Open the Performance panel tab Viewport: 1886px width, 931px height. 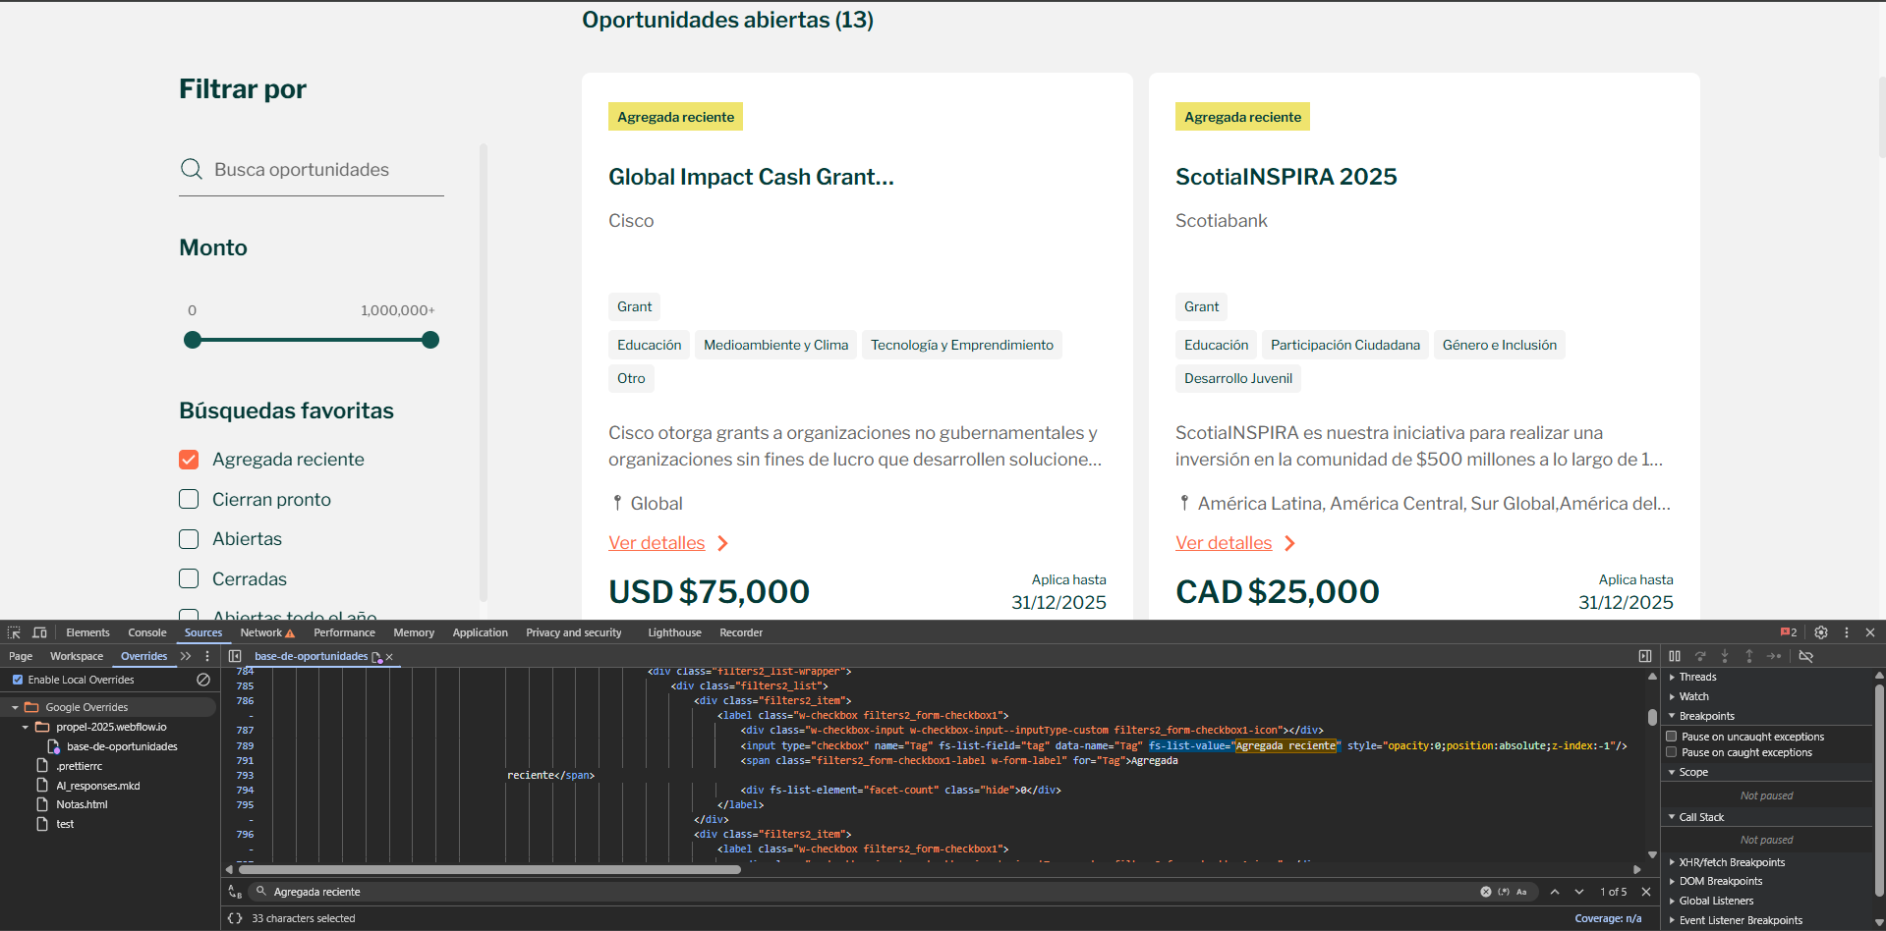(x=344, y=632)
